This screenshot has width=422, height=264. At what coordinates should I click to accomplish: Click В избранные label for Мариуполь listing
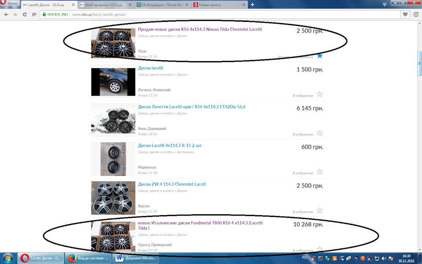303,173
